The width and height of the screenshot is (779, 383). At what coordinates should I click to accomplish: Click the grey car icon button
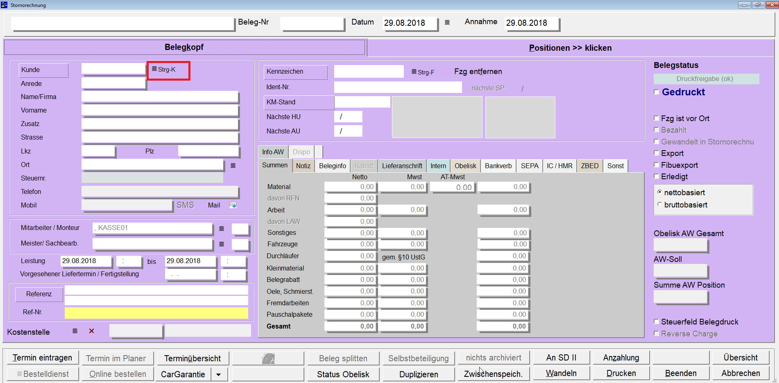pos(268,358)
